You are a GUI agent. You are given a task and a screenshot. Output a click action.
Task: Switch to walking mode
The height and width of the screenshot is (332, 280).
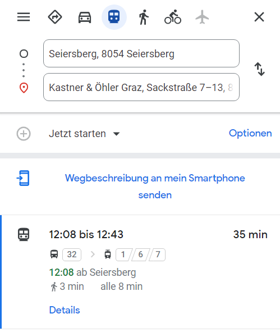point(144,17)
